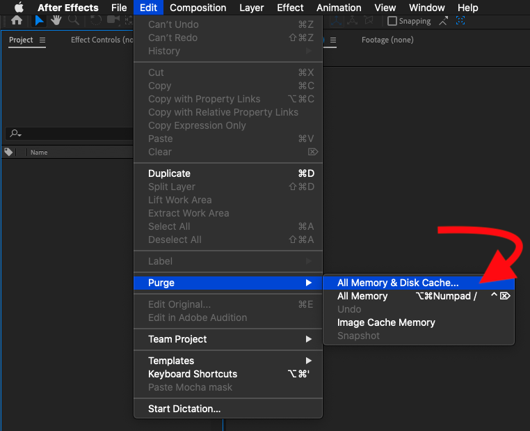Image resolution: width=530 pixels, height=431 pixels.
Task: Click the Home icon in toolbar
Action: coord(17,21)
